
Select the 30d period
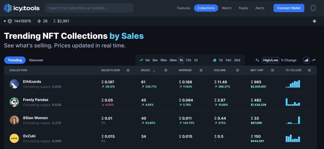click(237, 60)
